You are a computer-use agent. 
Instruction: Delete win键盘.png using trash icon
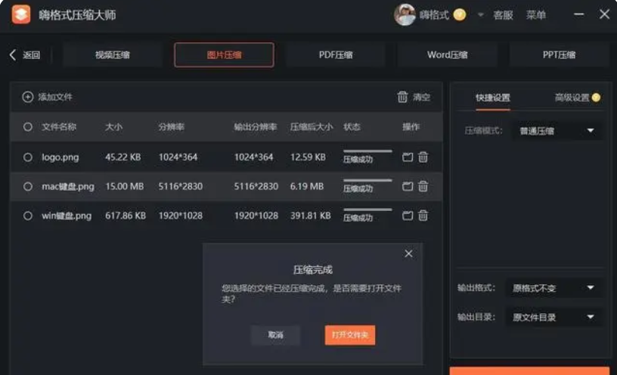(423, 215)
